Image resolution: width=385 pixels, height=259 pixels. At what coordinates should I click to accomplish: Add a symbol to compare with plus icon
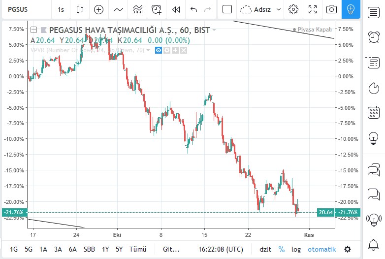click(x=98, y=9)
